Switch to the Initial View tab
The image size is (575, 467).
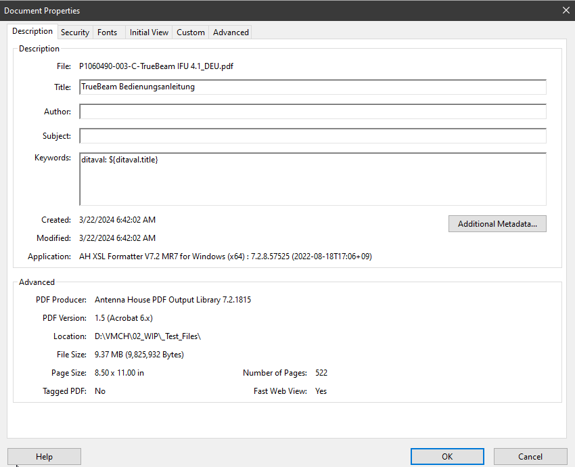click(x=149, y=32)
